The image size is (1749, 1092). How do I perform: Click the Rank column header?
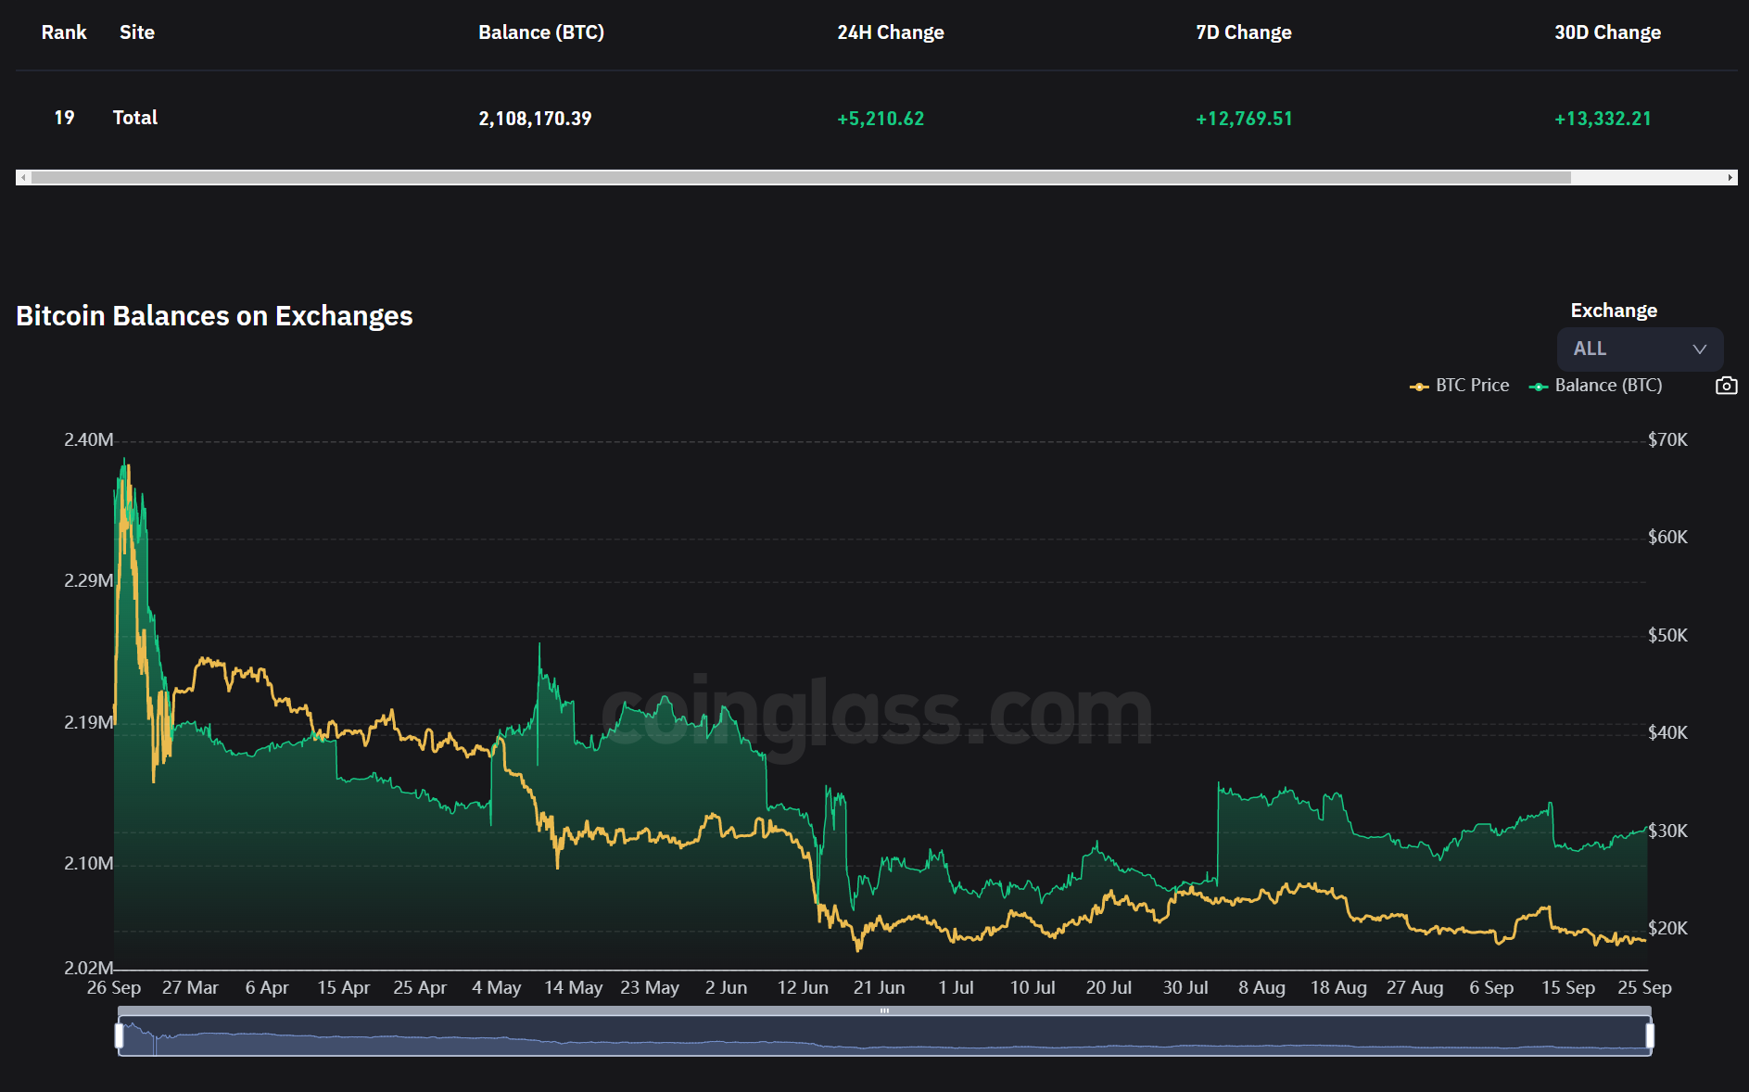tap(63, 32)
